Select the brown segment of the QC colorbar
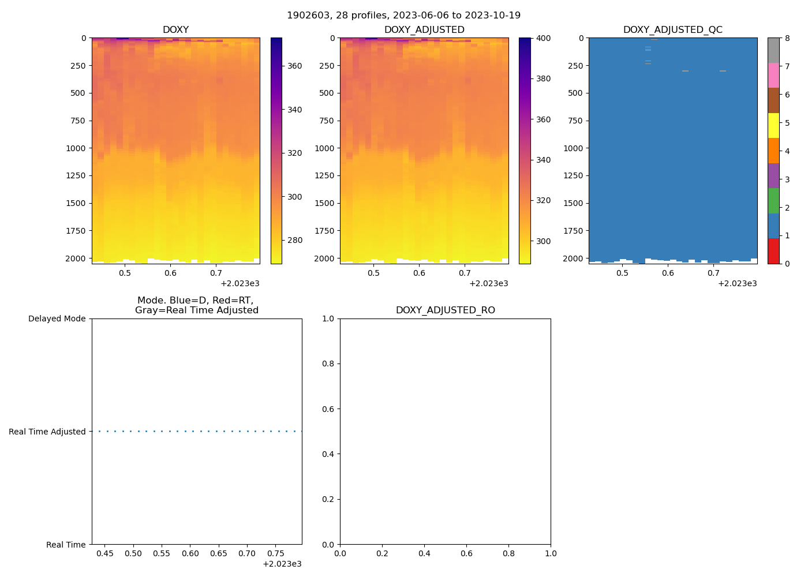This screenshot has height=577, width=808. click(x=773, y=100)
